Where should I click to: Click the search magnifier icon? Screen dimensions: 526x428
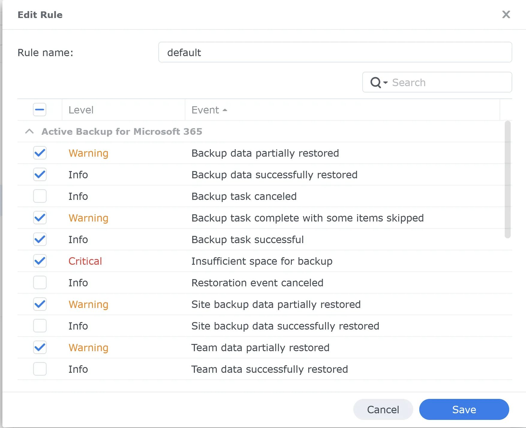coord(376,82)
